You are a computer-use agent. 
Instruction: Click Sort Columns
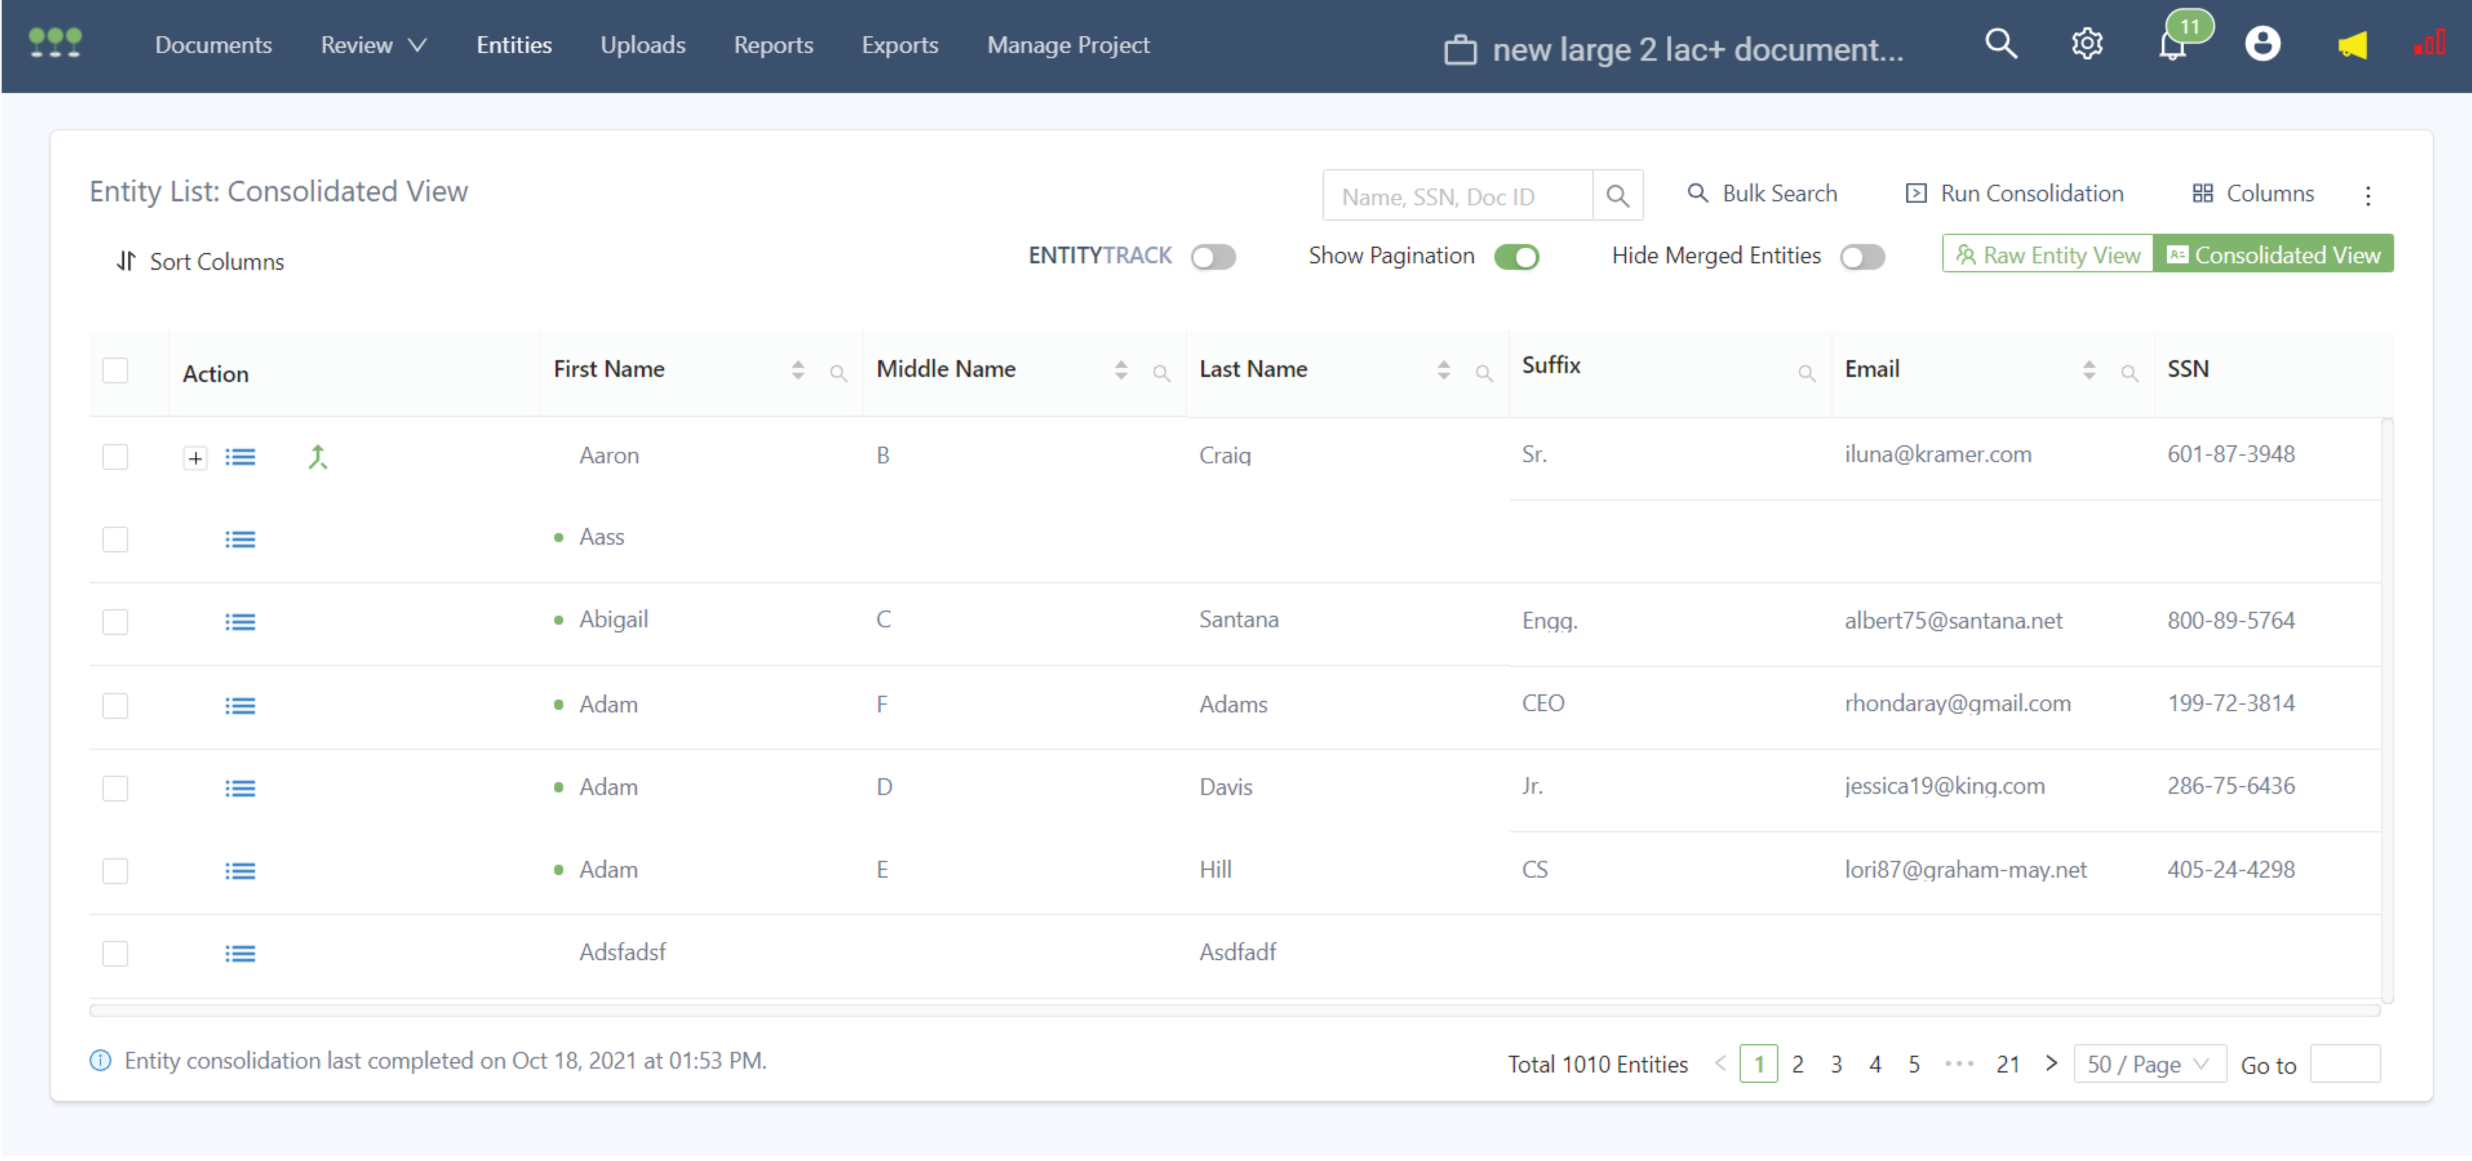tap(200, 262)
